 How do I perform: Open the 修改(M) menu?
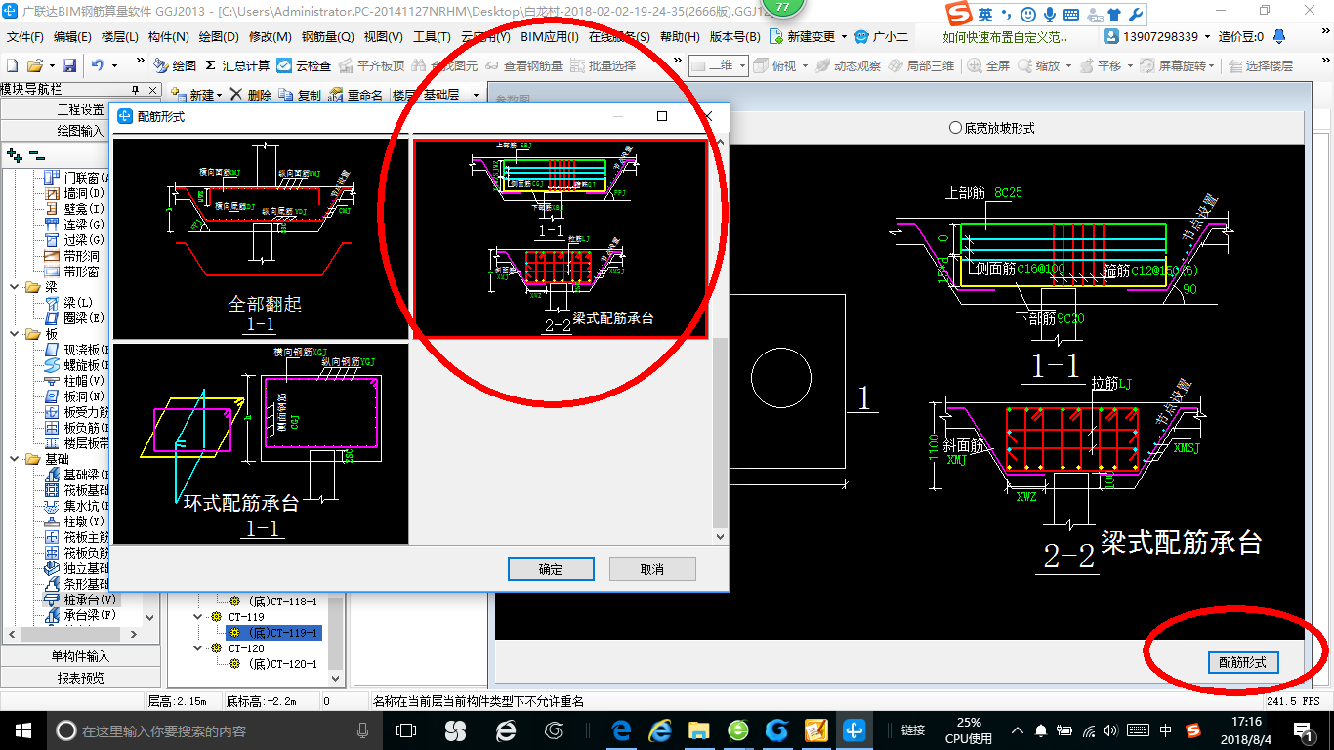click(x=271, y=36)
